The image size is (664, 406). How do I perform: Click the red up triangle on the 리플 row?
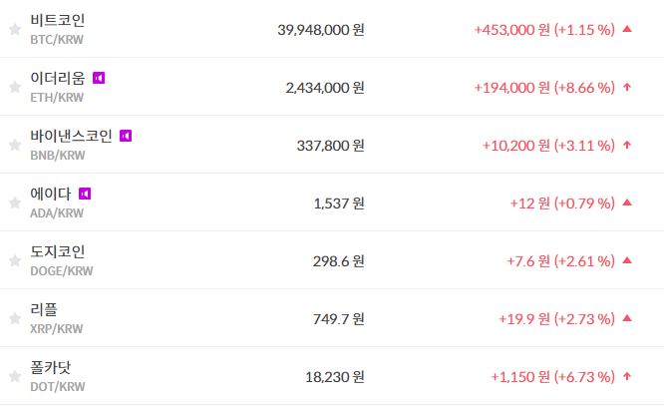(x=627, y=318)
